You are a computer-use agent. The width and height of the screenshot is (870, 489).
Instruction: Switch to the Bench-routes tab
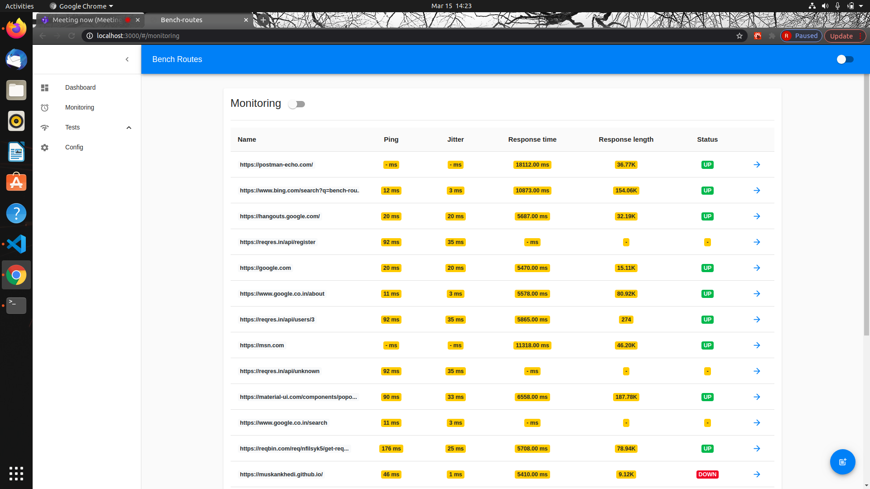199,20
